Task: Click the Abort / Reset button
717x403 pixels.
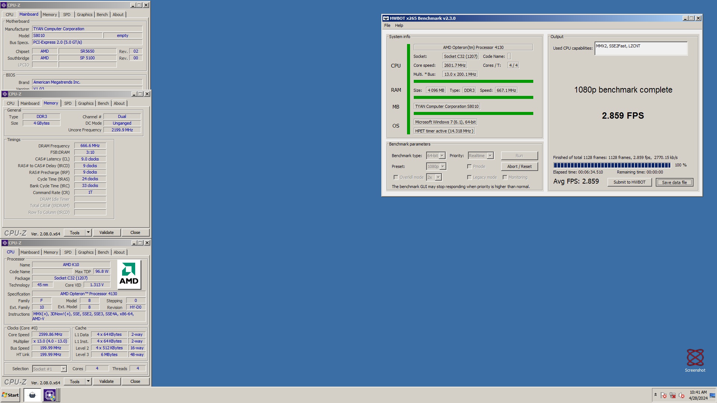Action: point(519,166)
